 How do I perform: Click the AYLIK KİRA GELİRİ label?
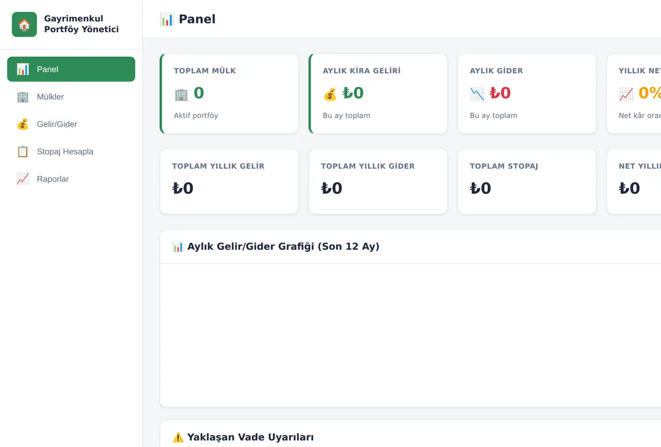click(x=362, y=71)
